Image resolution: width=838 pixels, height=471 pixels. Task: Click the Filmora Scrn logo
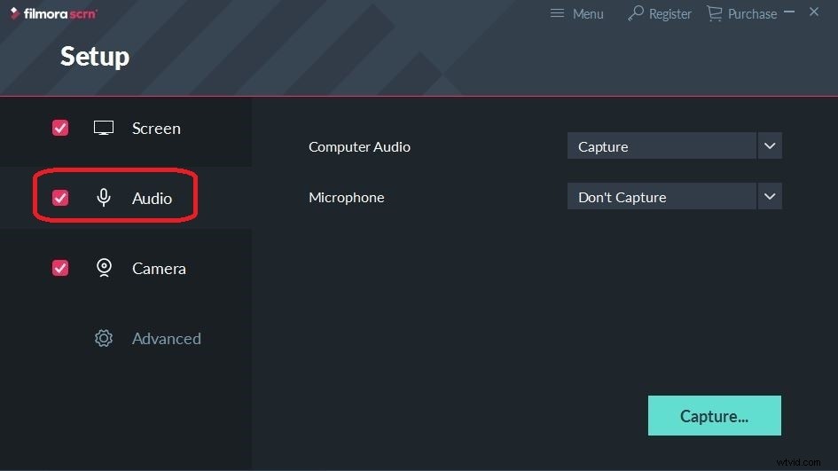(x=53, y=13)
